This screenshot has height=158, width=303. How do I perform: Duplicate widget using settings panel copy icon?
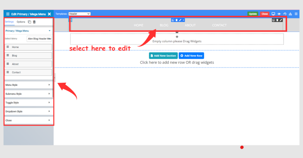point(29,22)
